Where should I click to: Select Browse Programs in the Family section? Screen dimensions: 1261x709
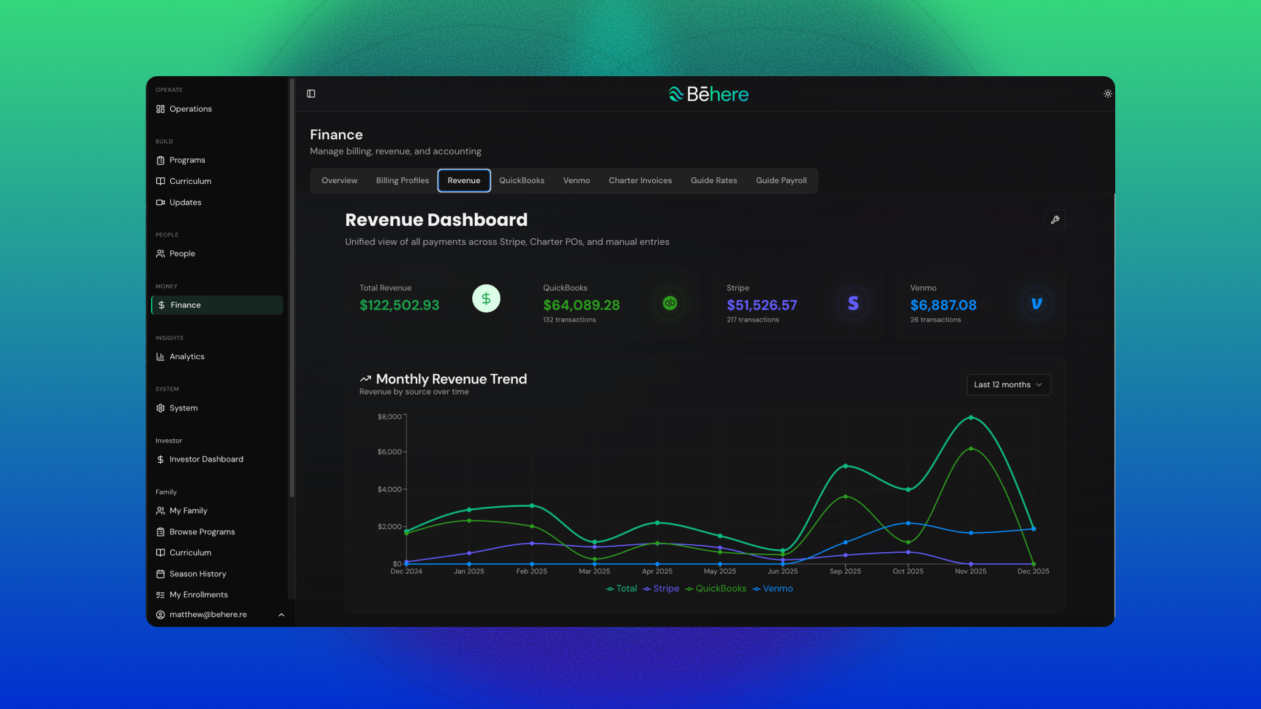[202, 532]
